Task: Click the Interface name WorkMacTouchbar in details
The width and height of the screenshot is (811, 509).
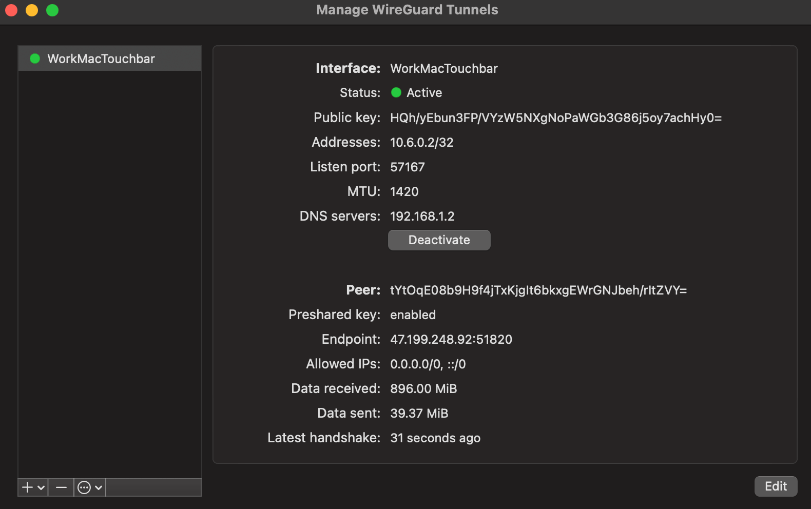Action: (x=444, y=69)
